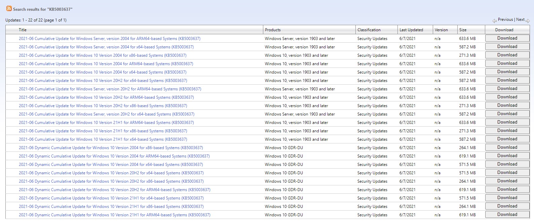The image size is (534, 224).
Task: Download Dynamic Cumulative Update 2004 ARM64
Action: pyautogui.click(x=507, y=156)
